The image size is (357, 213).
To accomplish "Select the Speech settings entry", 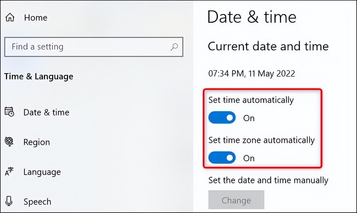I will point(37,202).
